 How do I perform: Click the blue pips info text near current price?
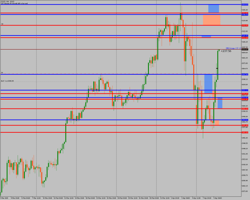click(234, 48)
